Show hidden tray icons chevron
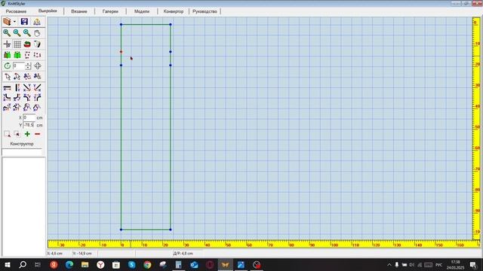Image resolution: width=483 pixels, height=271 pixels. tap(389, 265)
